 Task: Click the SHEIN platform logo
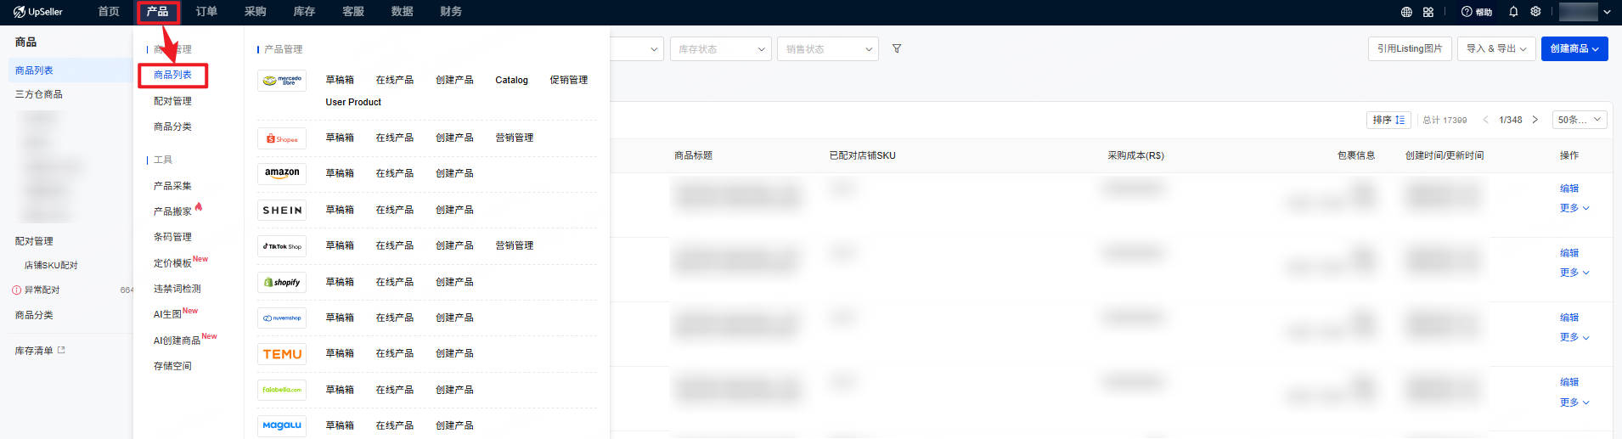282,210
